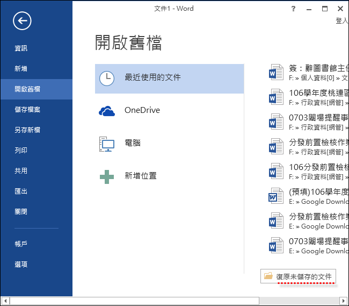Click the Word icon beside 106分發前置檢 document
Viewport: 349px width, 306px height.
[x=276, y=171]
